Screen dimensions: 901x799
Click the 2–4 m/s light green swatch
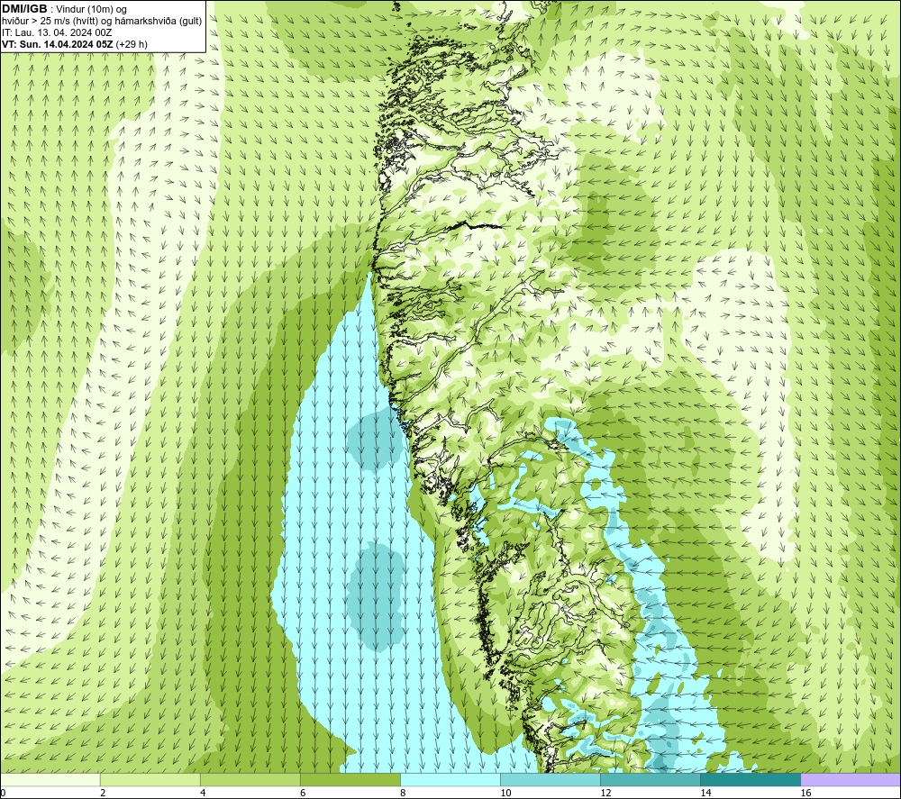(150, 780)
